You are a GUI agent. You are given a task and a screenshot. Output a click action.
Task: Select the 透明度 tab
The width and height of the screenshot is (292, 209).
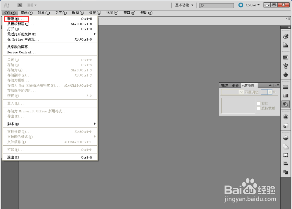click(x=249, y=86)
